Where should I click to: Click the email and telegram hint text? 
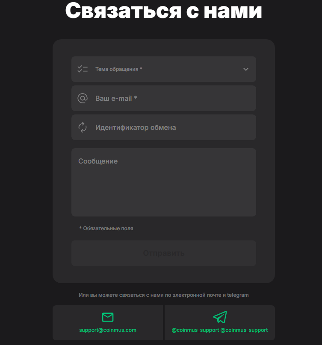[x=163, y=295]
